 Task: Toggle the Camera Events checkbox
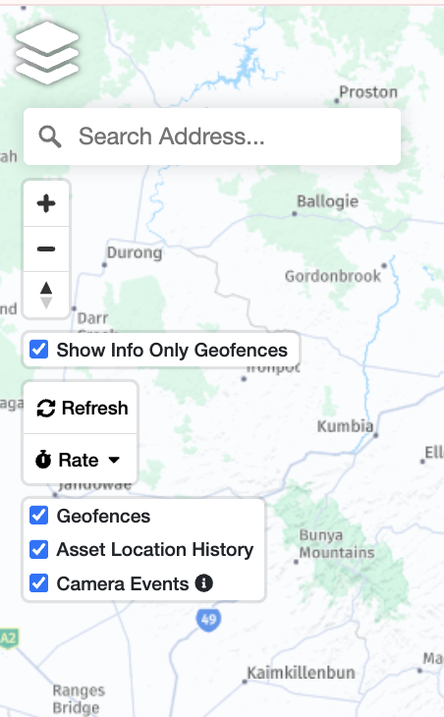39,583
